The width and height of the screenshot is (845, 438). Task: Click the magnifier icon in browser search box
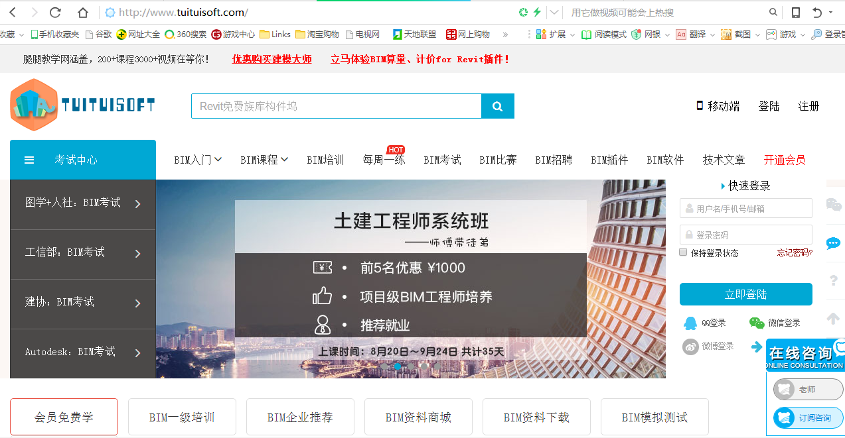773,12
